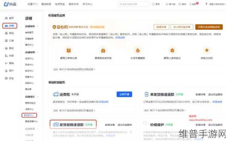Image resolution: width=226 pixels, height=141 pixels.
Task: Click the 发货后极速退款 card icon
Action: pyautogui.click(x=56, y=124)
